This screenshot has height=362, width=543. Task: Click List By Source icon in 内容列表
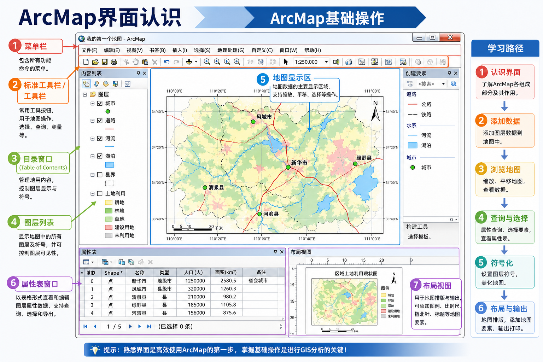pyautogui.click(x=96, y=84)
